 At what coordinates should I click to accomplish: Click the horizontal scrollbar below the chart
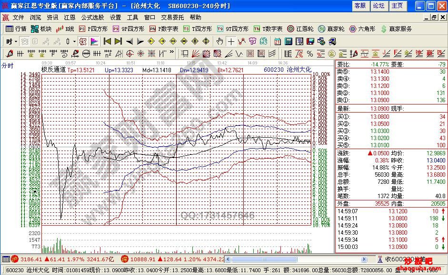pos(296,259)
